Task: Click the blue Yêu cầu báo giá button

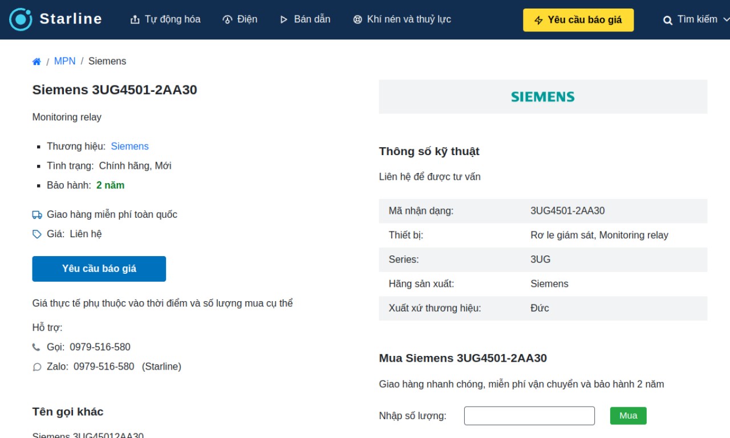Action: pos(99,269)
